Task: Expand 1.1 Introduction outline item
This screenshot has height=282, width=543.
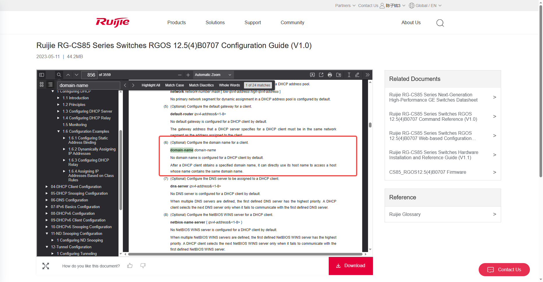Action: pos(58,98)
